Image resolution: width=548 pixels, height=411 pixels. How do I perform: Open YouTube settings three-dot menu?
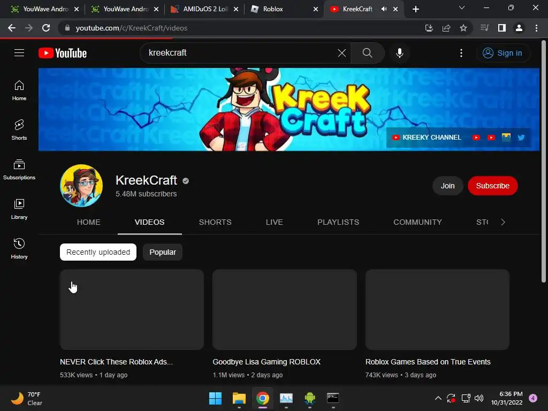[461, 53]
